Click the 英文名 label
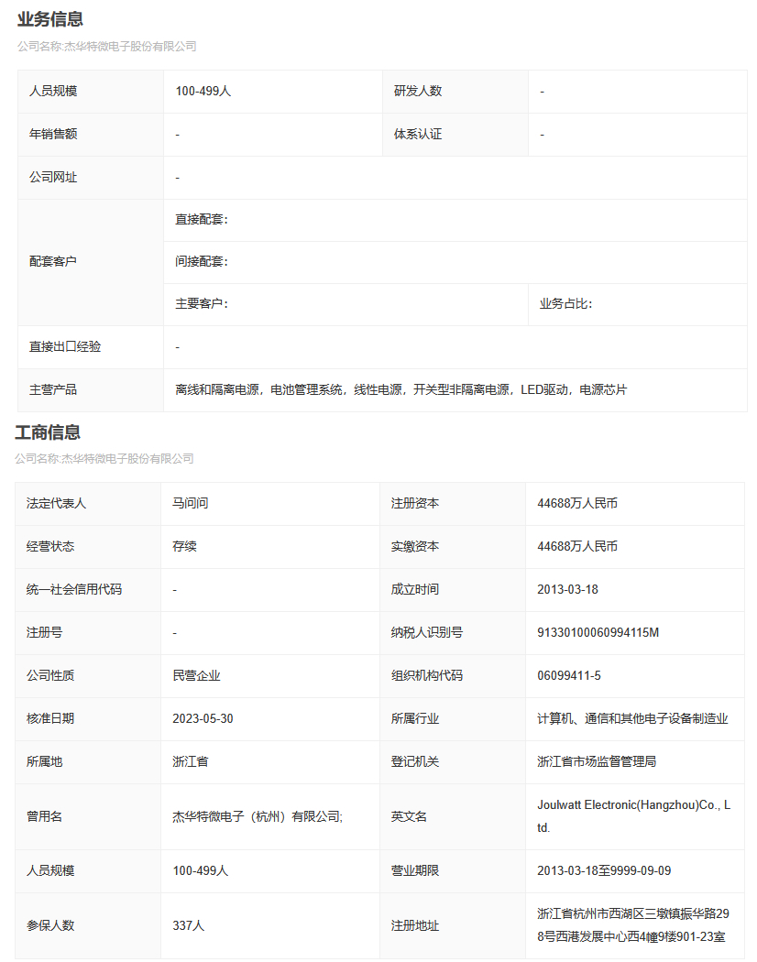This screenshot has height=962, width=757. coord(409,816)
